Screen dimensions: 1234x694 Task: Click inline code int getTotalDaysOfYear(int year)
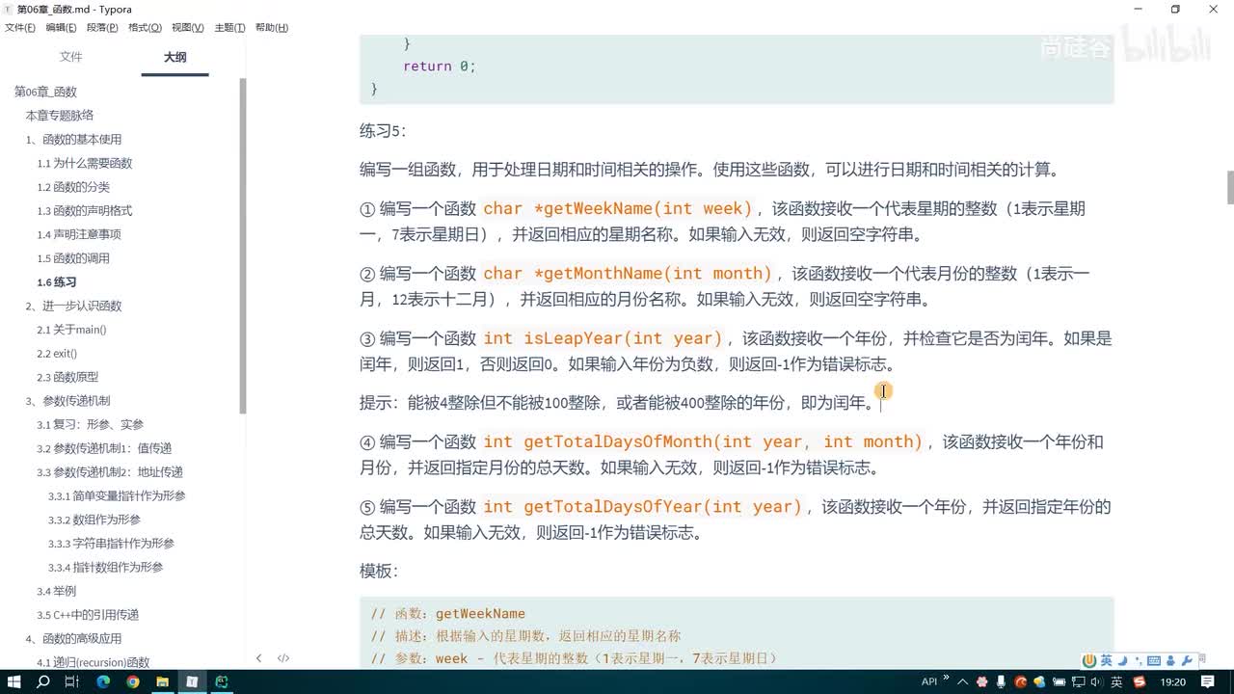pos(643,506)
